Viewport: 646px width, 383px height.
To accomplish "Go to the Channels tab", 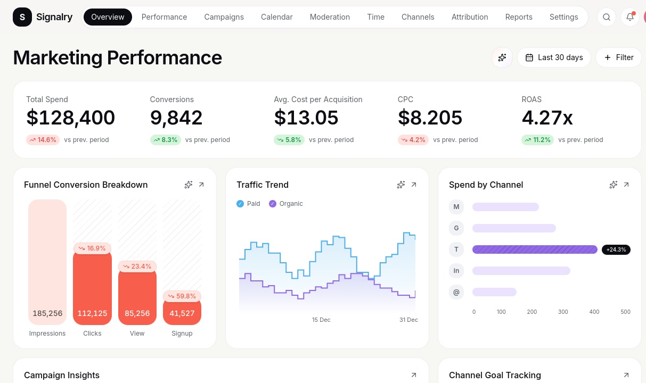I will coord(418,17).
